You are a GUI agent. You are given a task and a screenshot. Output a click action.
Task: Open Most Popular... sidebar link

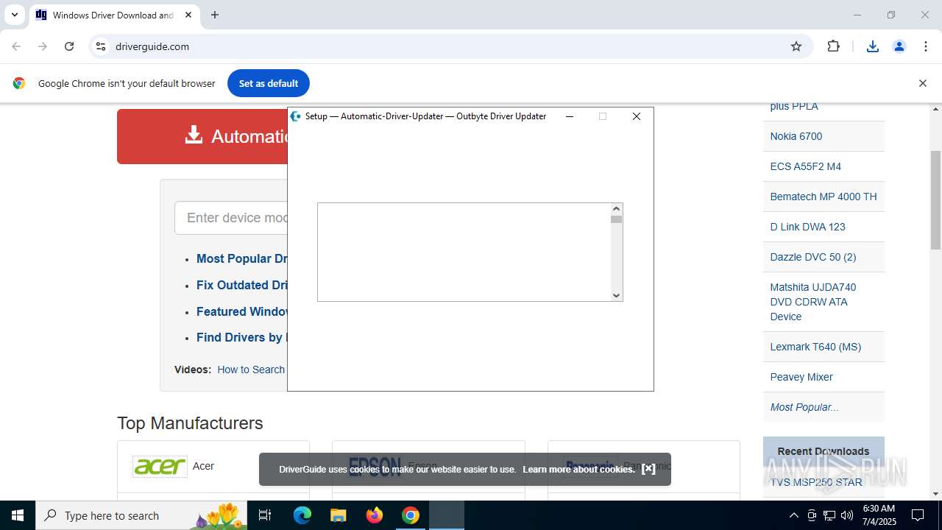click(804, 407)
